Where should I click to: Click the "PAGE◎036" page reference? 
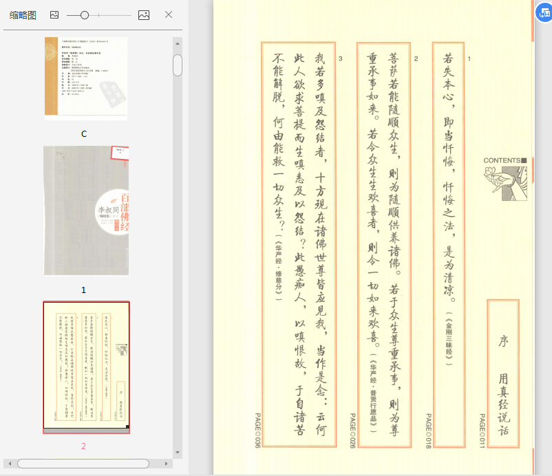[x=257, y=431]
